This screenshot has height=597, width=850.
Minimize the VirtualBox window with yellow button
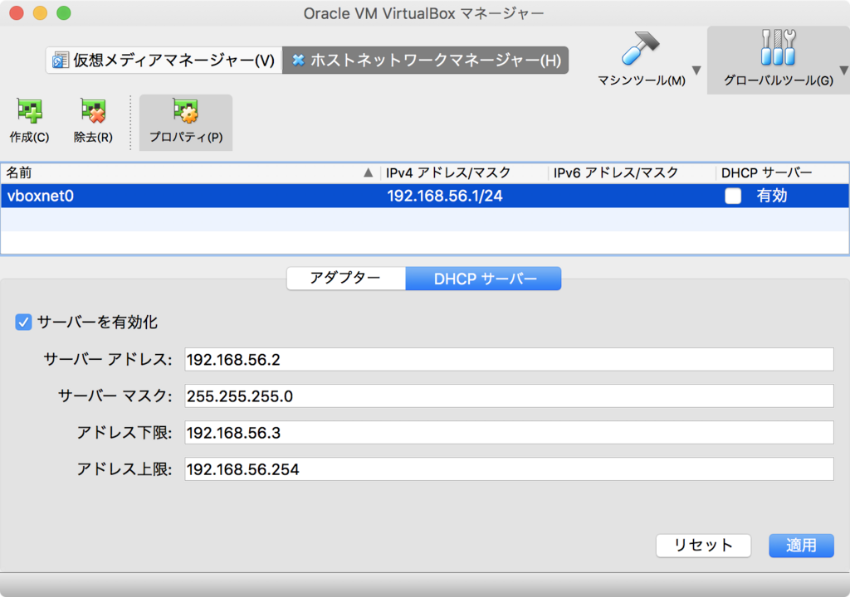coord(40,13)
